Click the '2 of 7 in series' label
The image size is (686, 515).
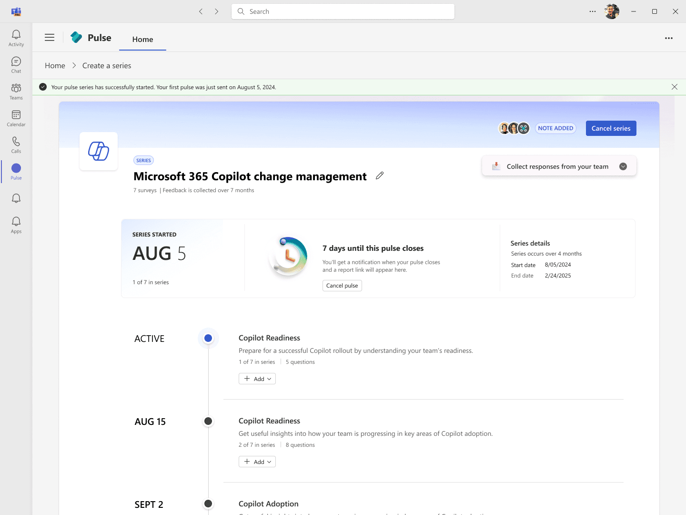[257, 445]
